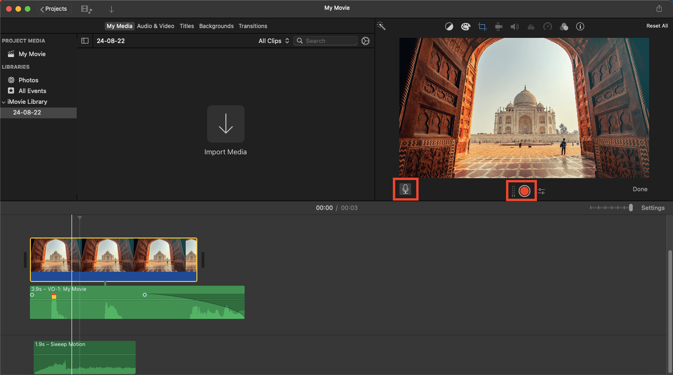Open the speed speedometer control
The height and width of the screenshot is (375, 673).
click(x=548, y=27)
